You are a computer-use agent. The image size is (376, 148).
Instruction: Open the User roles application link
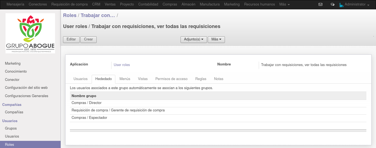(122, 65)
